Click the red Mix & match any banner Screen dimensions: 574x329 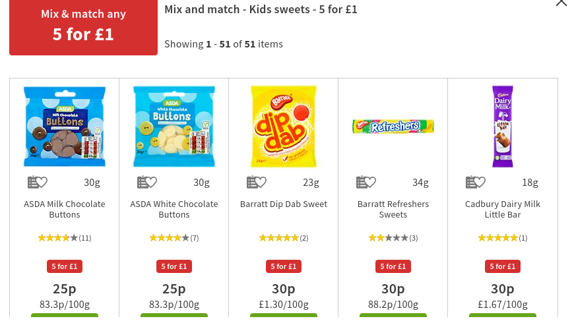[83, 26]
